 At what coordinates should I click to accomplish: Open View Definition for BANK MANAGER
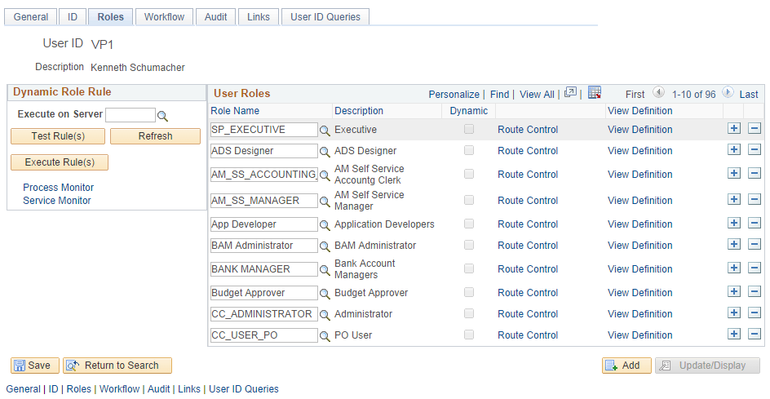(639, 269)
